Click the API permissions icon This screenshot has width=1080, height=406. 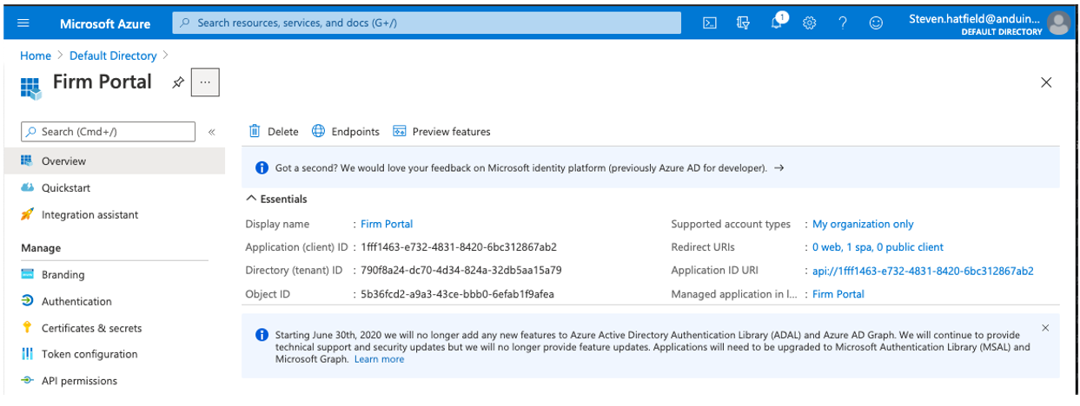coord(27,382)
